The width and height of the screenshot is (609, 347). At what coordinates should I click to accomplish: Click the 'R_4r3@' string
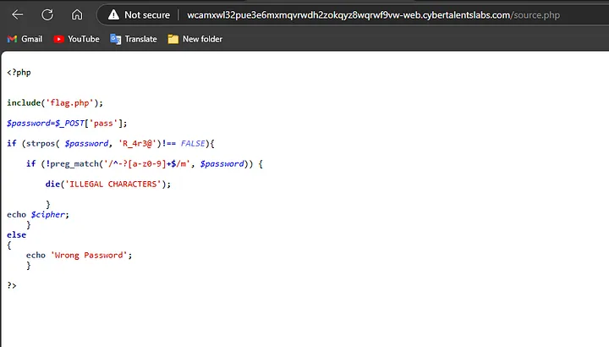pyautogui.click(x=137, y=143)
